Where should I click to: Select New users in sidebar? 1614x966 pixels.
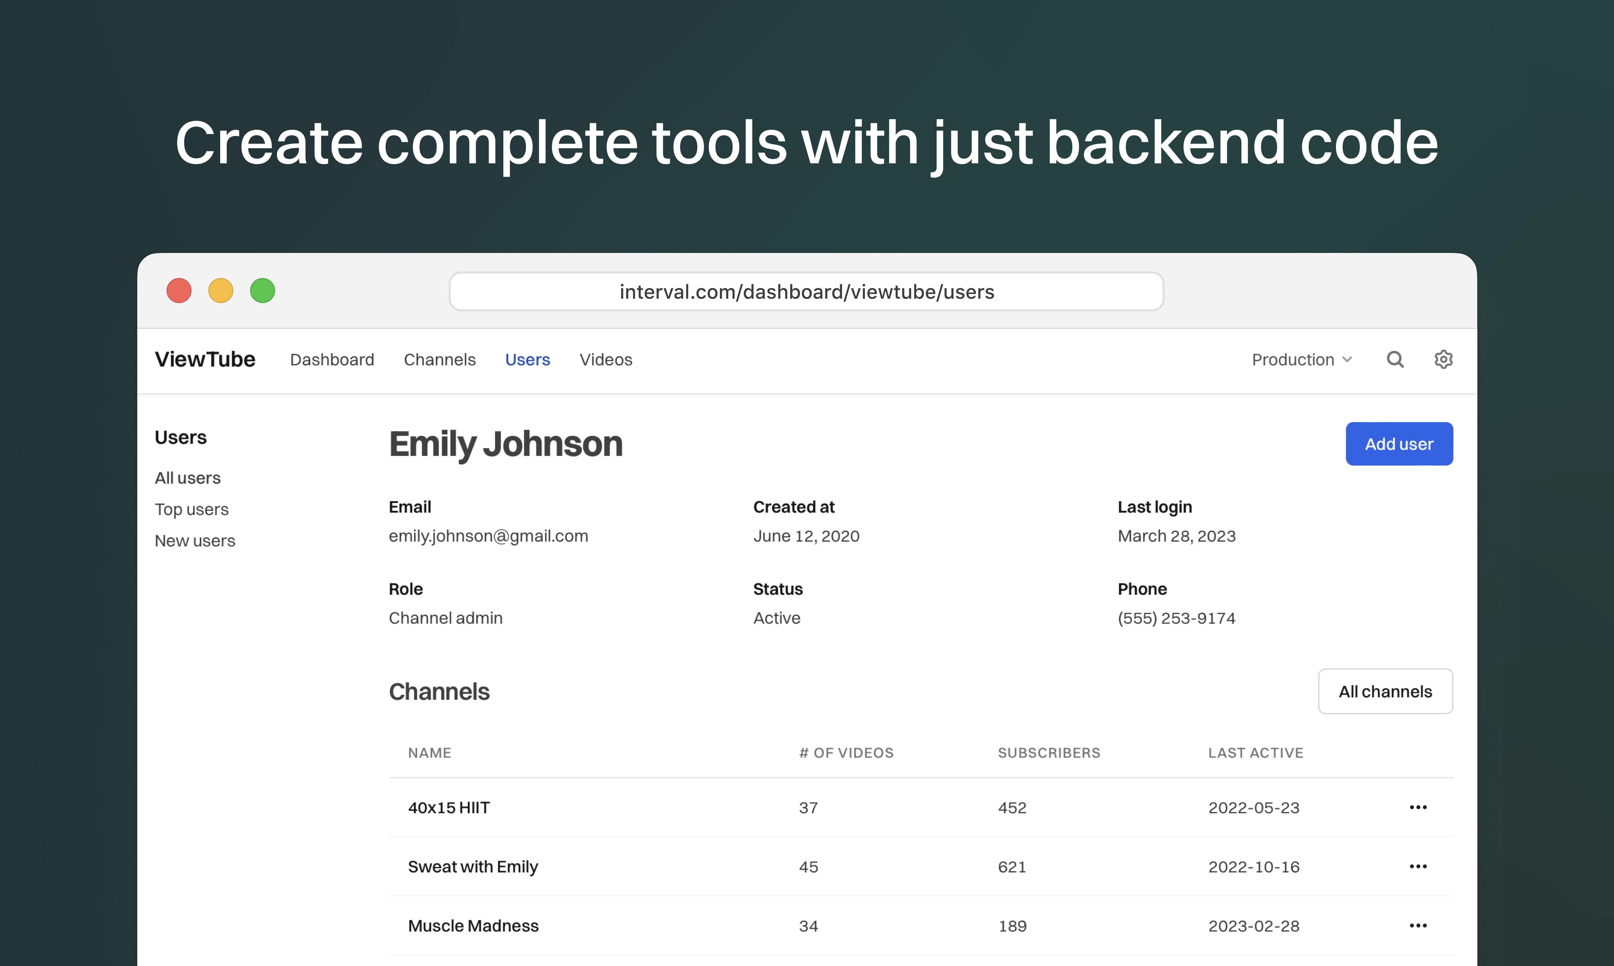(x=194, y=540)
